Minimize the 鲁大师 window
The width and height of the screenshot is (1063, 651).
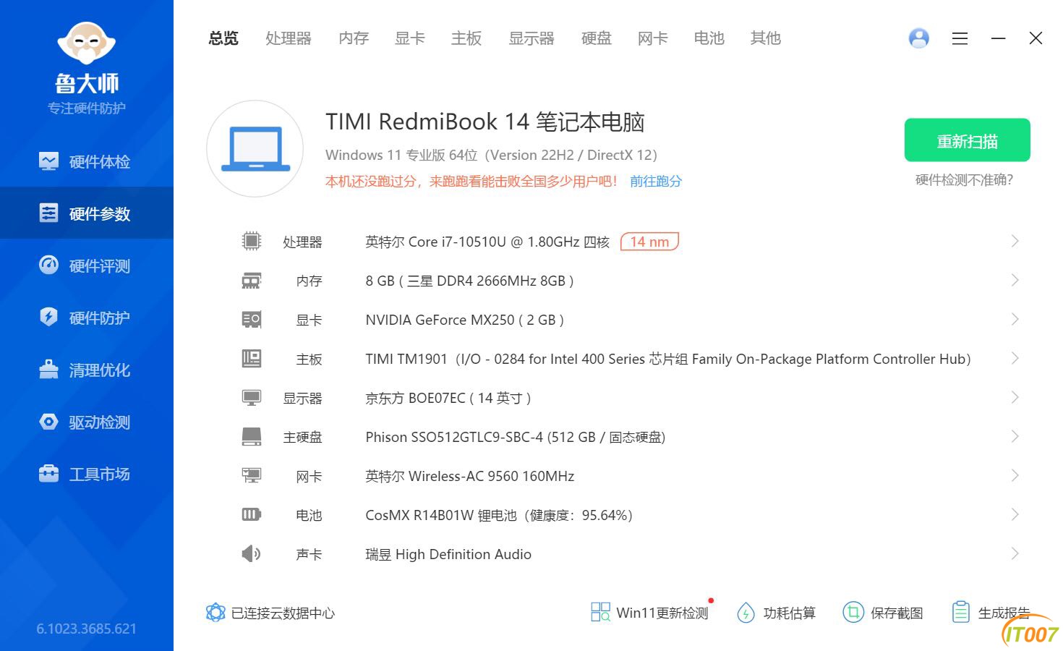(x=999, y=38)
